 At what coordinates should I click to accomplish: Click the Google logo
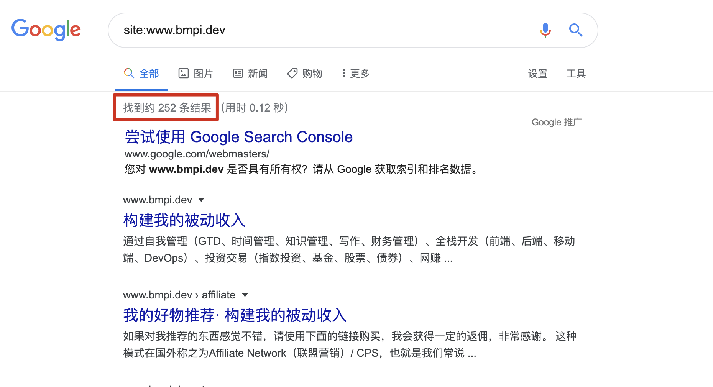pyautogui.click(x=46, y=30)
